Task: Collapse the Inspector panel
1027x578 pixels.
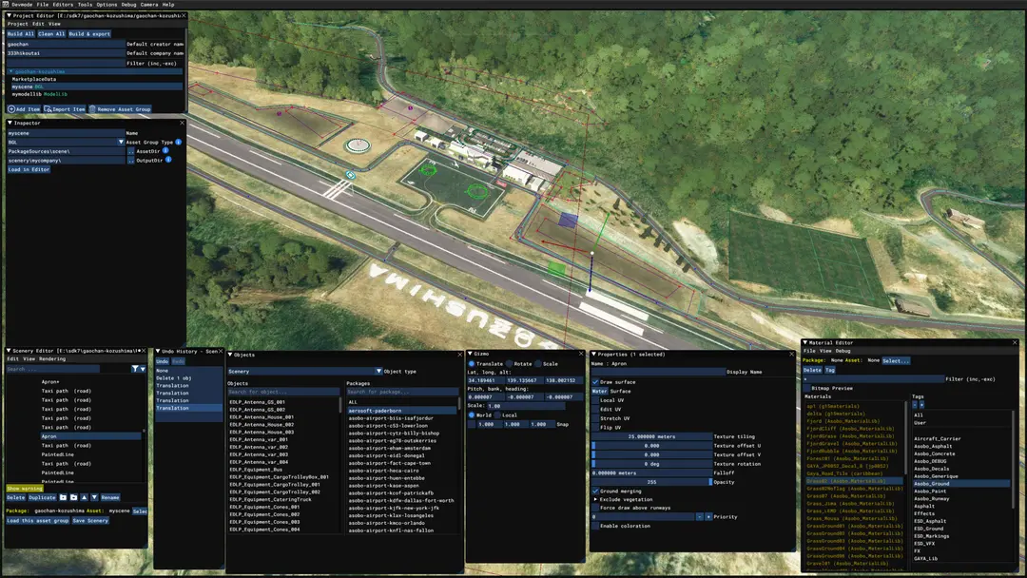Action: [10, 123]
